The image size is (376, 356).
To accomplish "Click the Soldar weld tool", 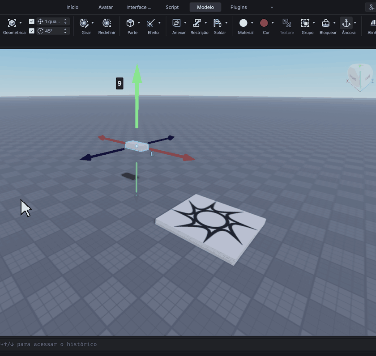I will click(218, 23).
